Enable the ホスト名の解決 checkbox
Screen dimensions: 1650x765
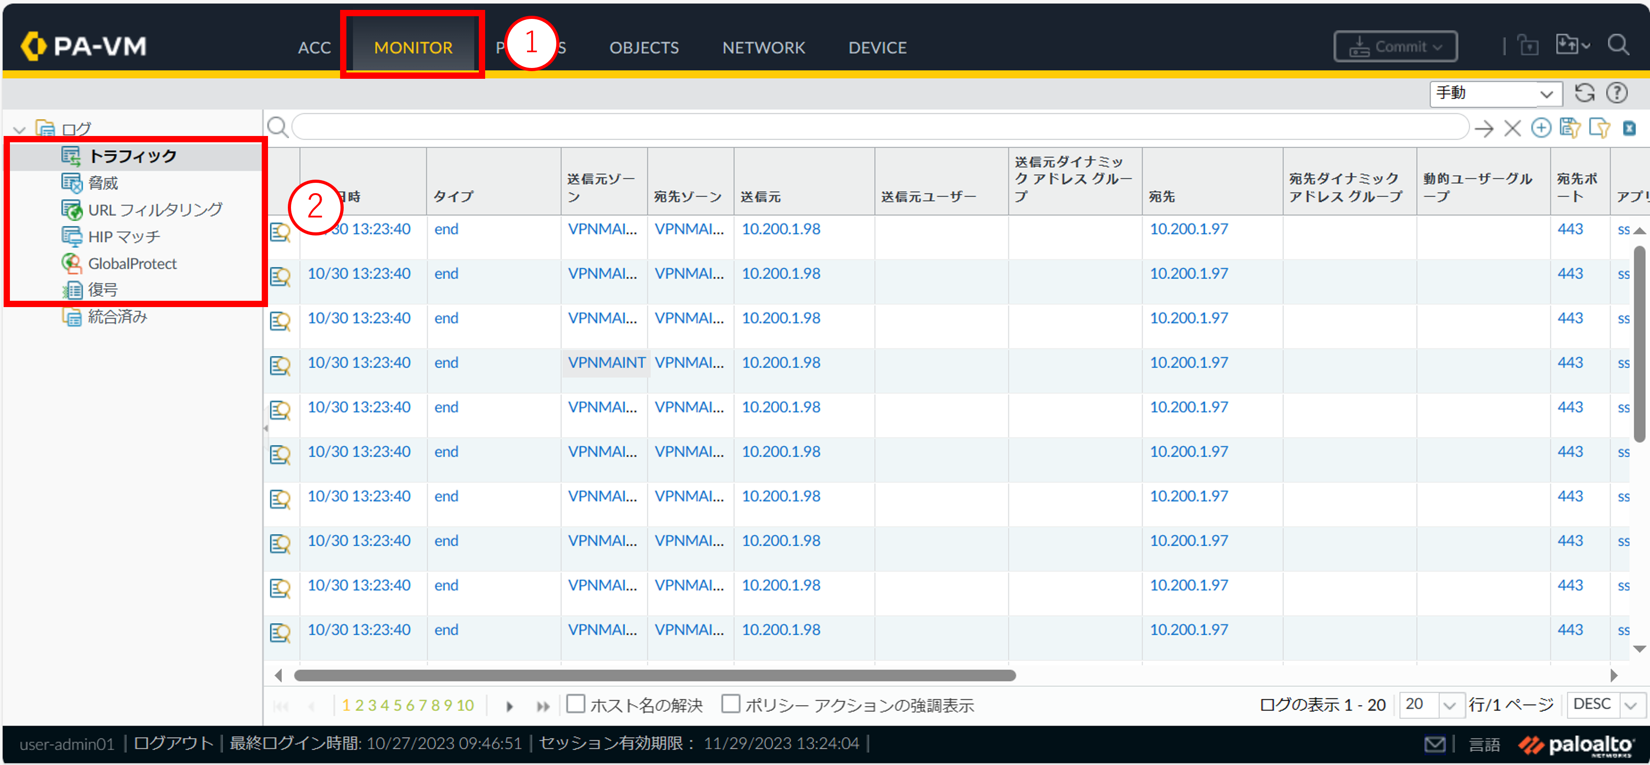(576, 704)
